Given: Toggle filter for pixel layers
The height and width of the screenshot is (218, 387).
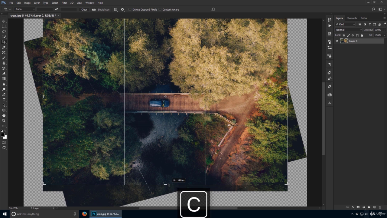Looking at the screenshot, I should click(x=360, y=24).
